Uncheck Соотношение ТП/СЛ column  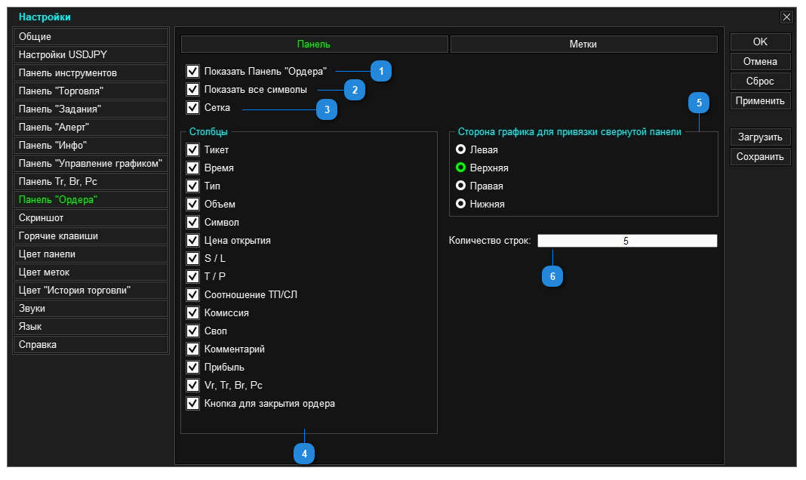(192, 294)
